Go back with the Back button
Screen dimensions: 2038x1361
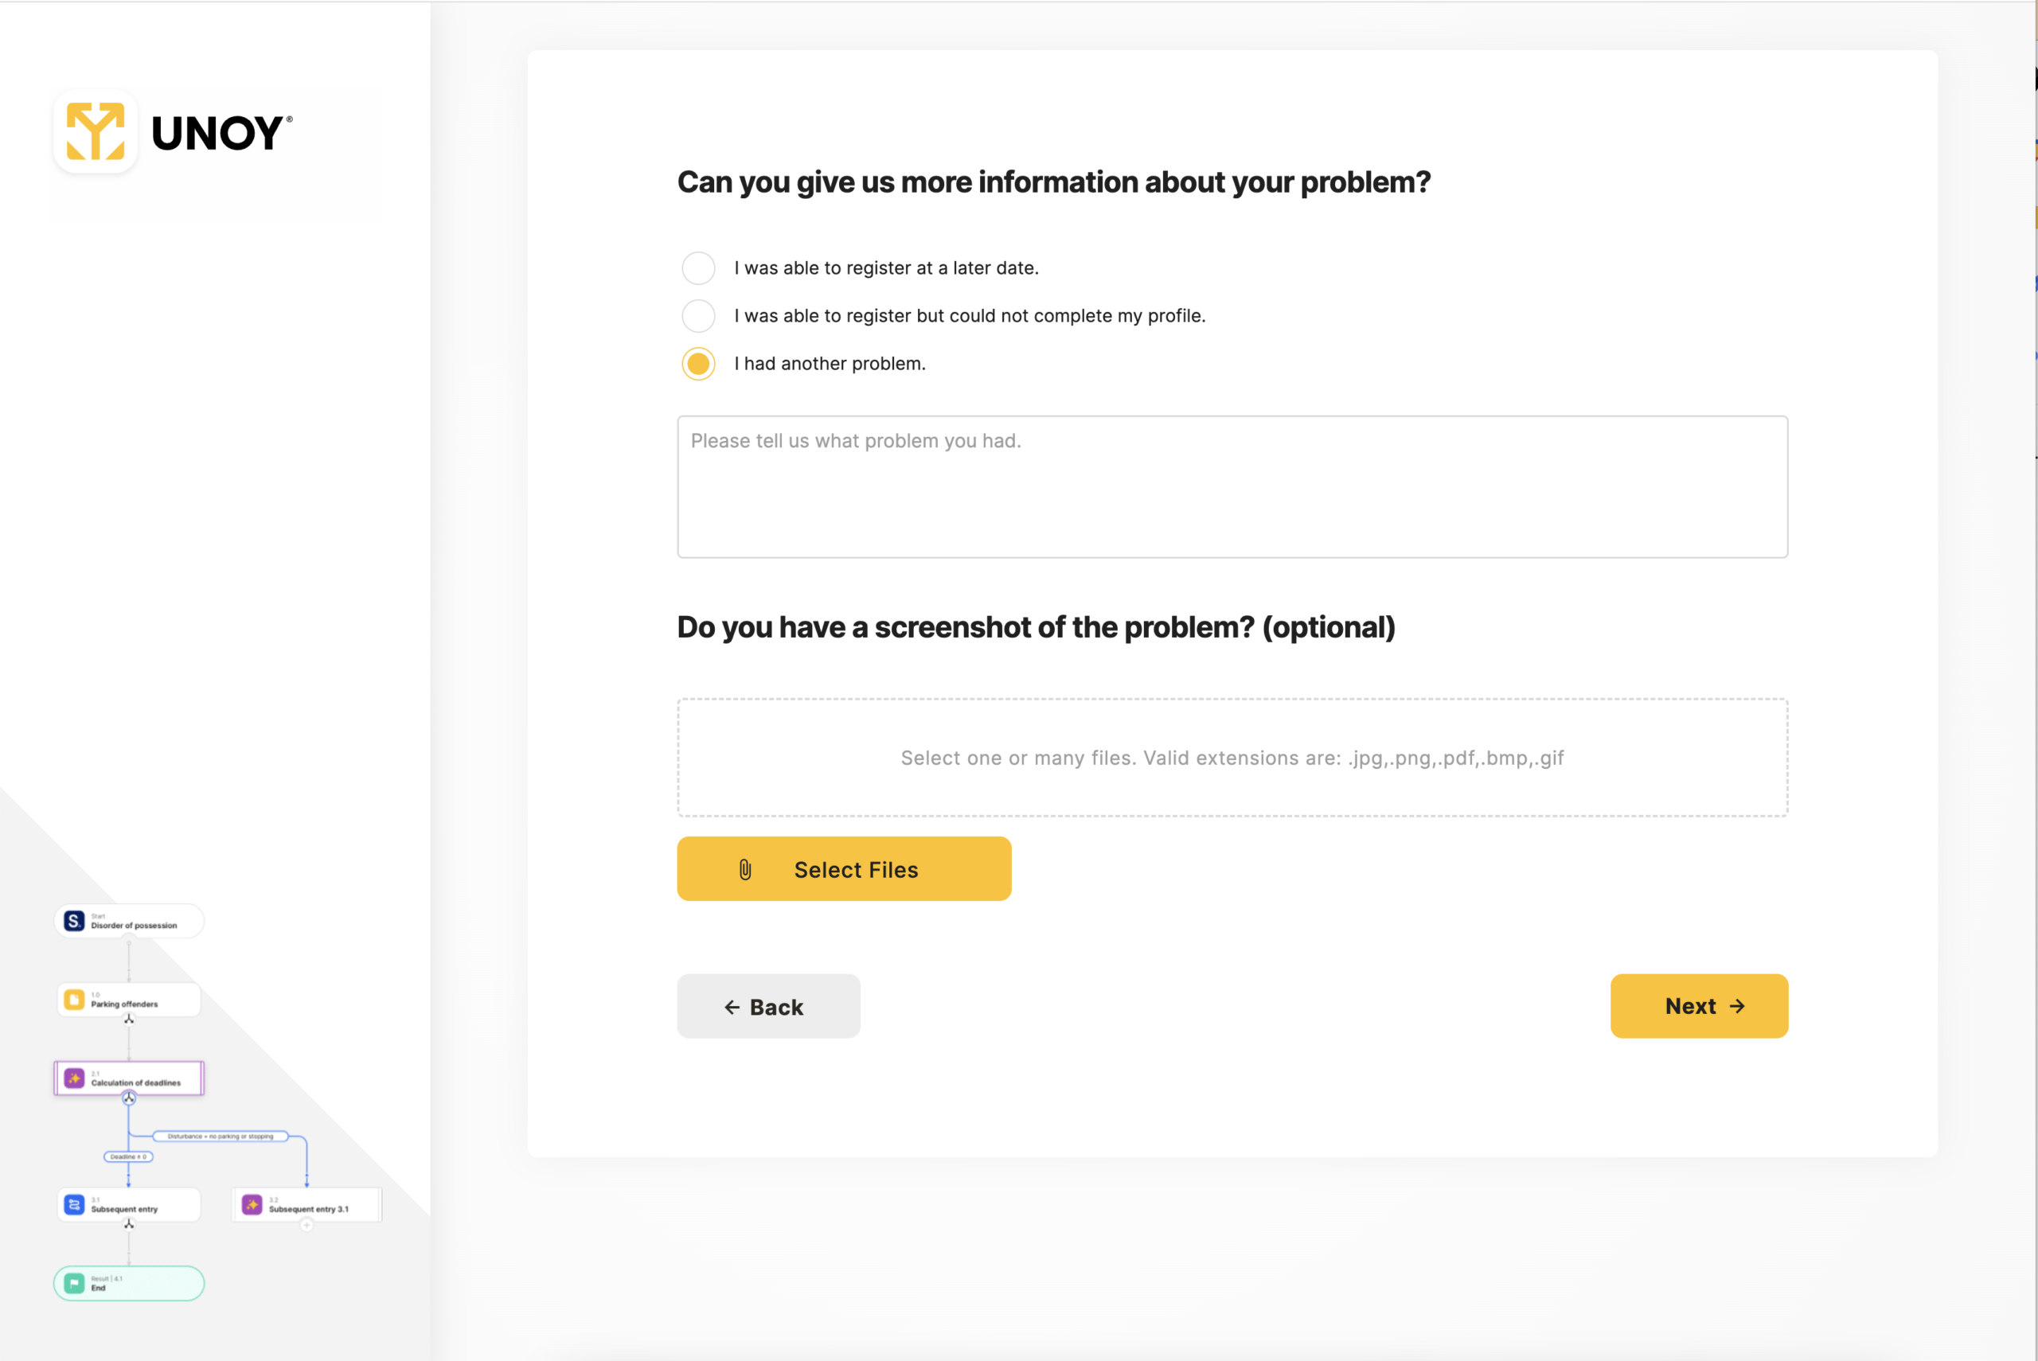(x=768, y=1006)
